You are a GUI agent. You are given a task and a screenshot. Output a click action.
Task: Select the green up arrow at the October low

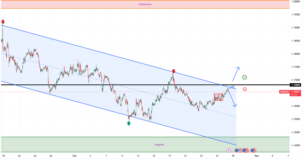tap(129, 123)
